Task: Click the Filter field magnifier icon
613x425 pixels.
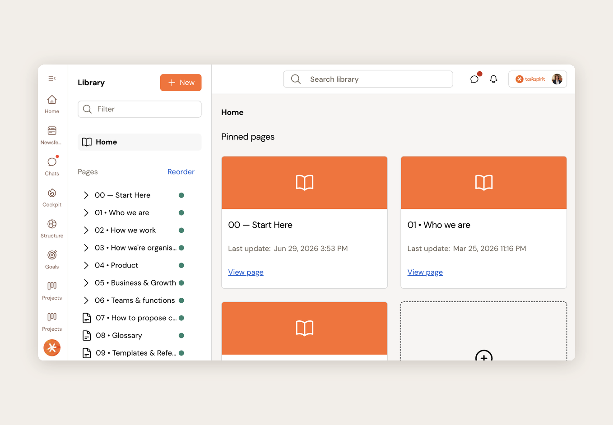Action: [87, 109]
